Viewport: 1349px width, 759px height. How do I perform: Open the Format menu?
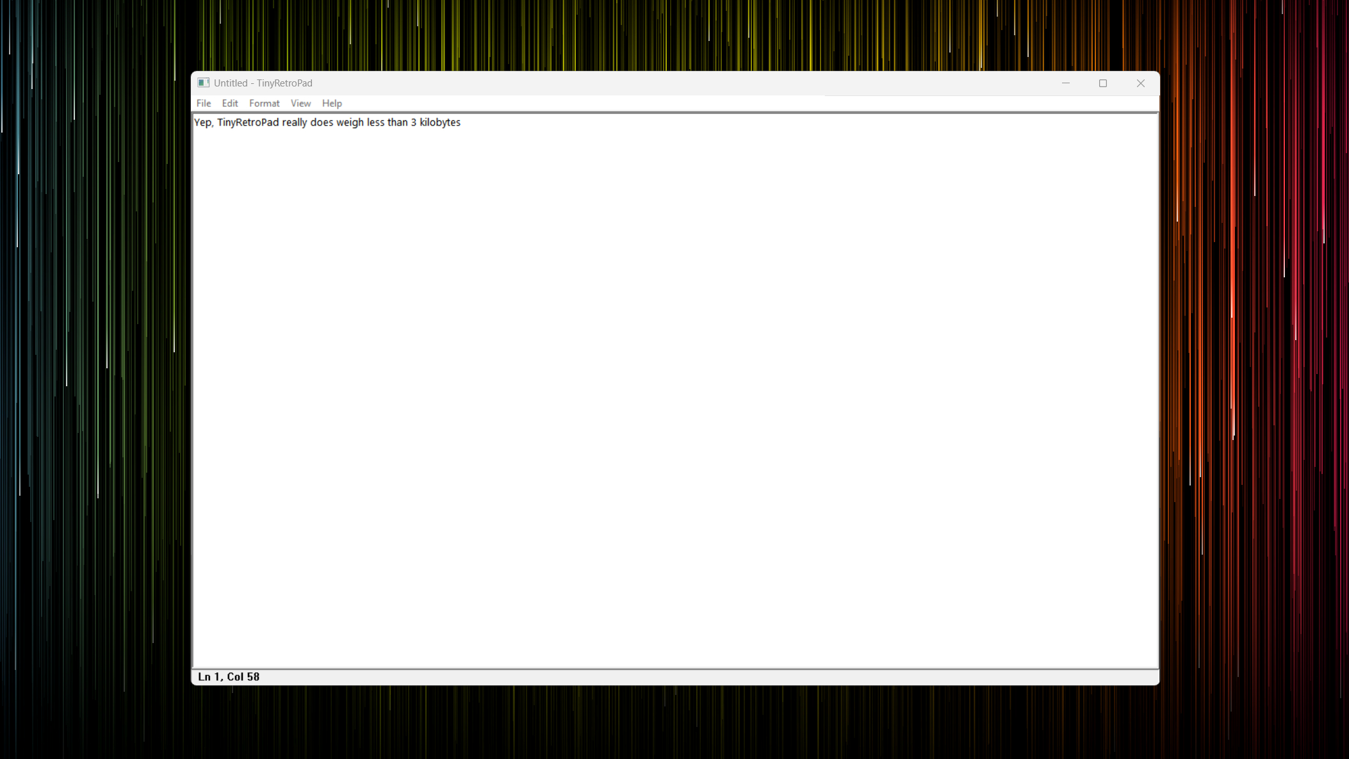tap(265, 103)
